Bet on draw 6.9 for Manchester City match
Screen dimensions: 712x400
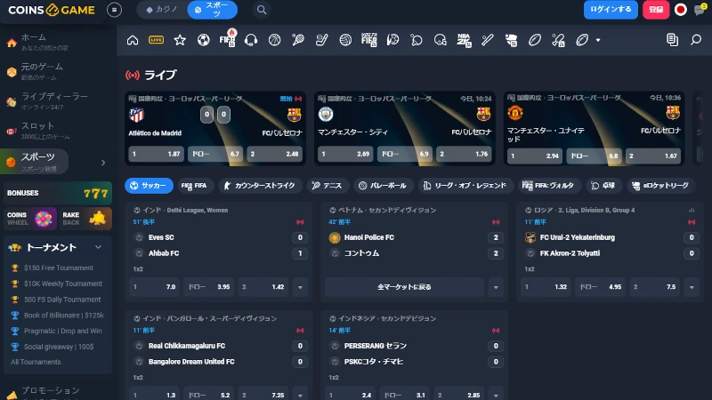(x=405, y=154)
